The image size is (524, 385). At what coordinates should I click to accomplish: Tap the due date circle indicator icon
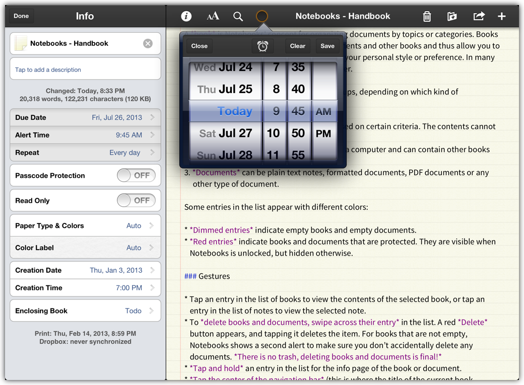(261, 16)
